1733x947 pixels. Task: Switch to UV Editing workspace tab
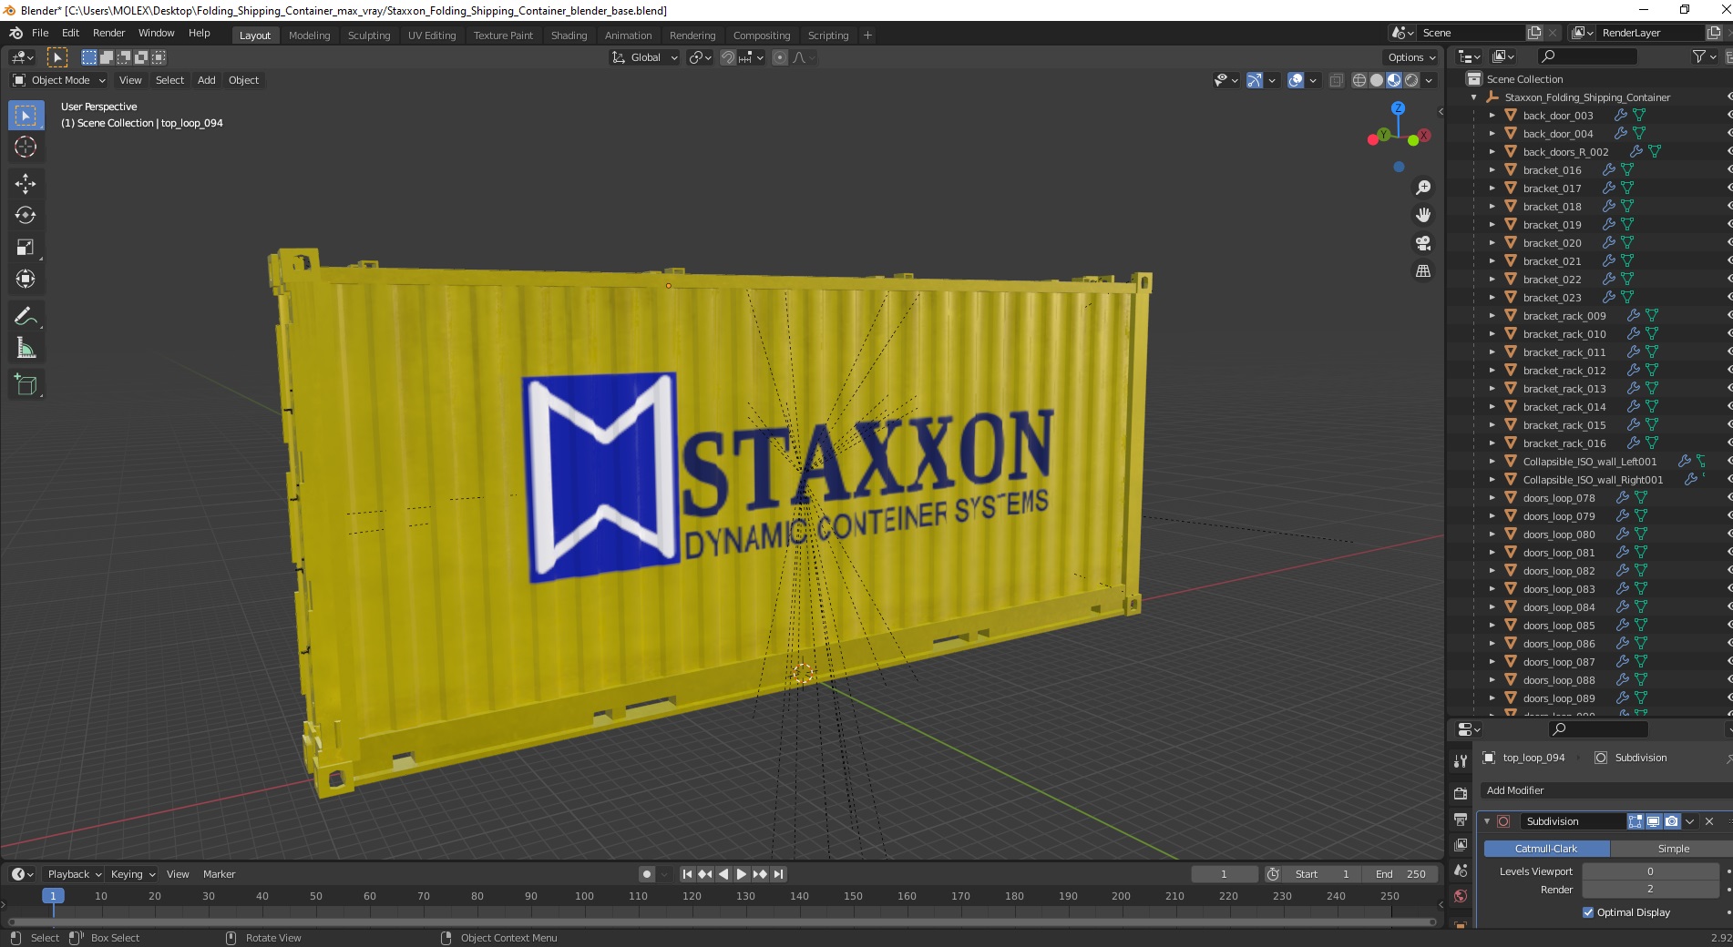click(x=432, y=36)
